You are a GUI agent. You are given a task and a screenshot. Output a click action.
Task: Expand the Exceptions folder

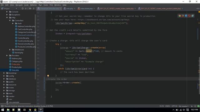click(7, 15)
